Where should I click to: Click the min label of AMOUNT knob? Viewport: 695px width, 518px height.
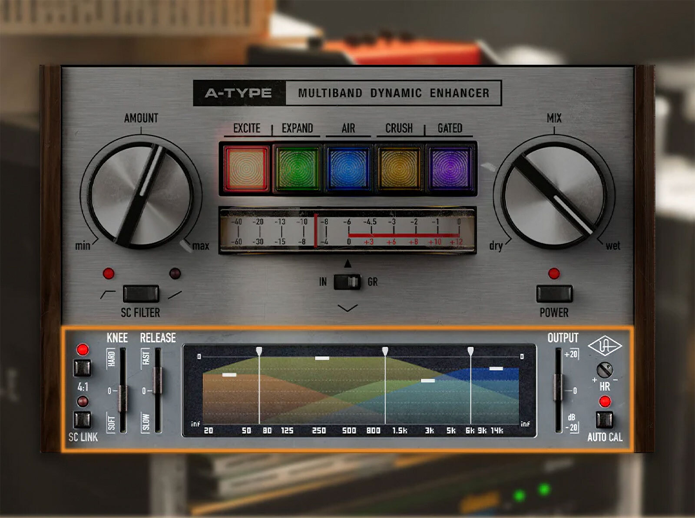point(83,246)
